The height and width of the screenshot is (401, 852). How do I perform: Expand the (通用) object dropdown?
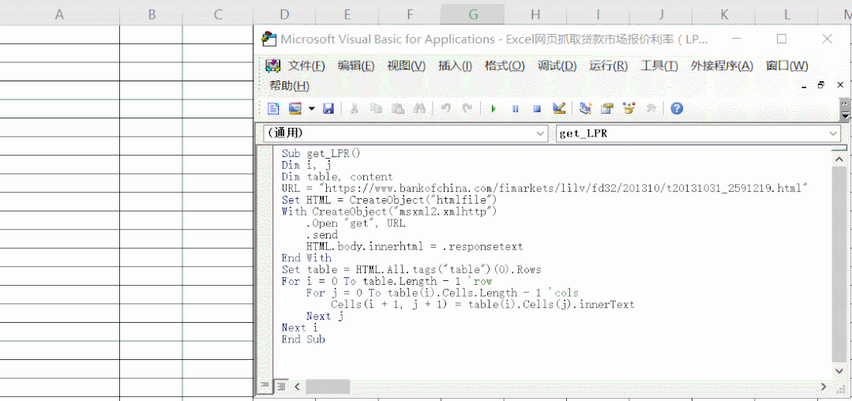(541, 133)
